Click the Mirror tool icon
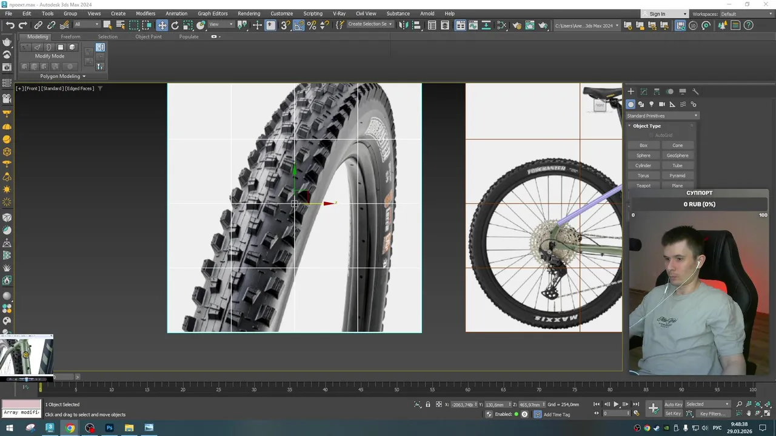 pyautogui.click(x=403, y=25)
